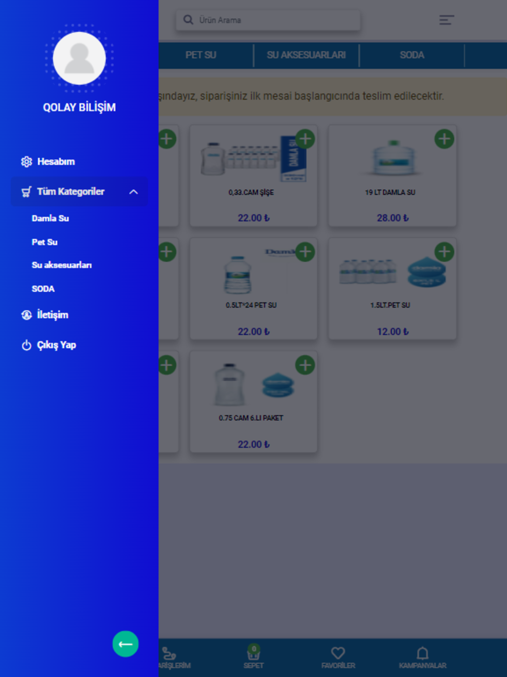Image resolution: width=507 pixels, height=677 pixels.
Task: Click the cart icon next to Tüm Kategoriler
Action: [26, 192]
